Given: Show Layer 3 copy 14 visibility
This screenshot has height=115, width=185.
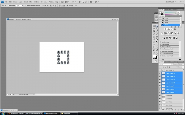Looking at the screenshot, I should (x=160, y=70).
